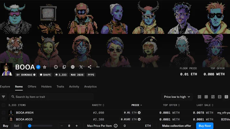Open the Price low to high sort dropdown
The width and height of the screenshot is (230, 129).
pyautogui.click(x=177, y=97)
